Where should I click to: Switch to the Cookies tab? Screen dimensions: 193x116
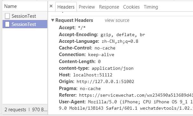[x=131, y=7]
